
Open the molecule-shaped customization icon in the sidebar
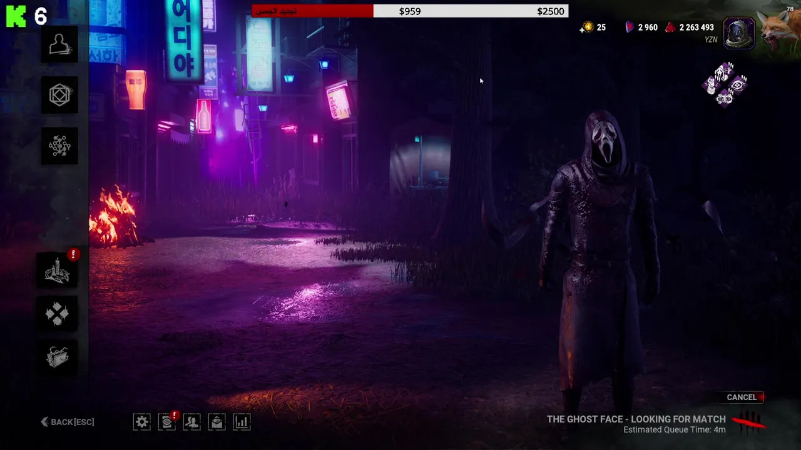(x=59, y=146)
